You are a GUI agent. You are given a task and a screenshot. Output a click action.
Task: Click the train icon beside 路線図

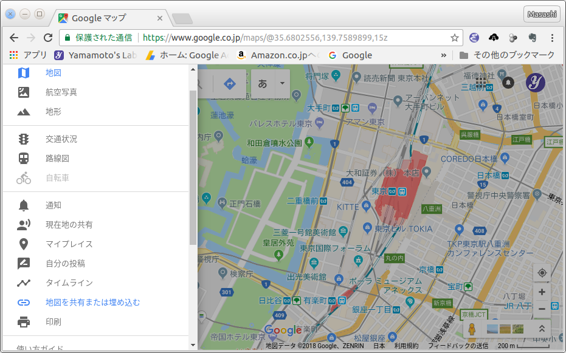click(x=24, y=159)
